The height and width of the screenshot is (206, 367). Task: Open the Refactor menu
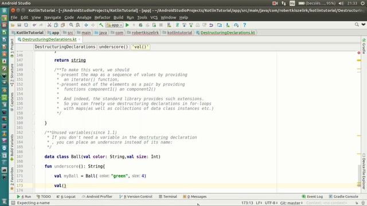[102, 18]
